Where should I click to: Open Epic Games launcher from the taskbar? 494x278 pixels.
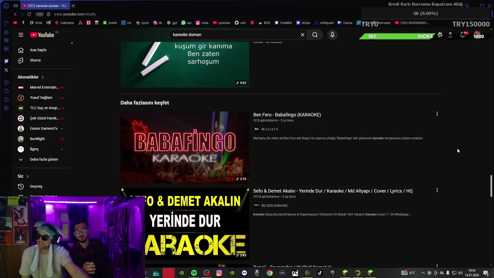[x=332, y=273]
